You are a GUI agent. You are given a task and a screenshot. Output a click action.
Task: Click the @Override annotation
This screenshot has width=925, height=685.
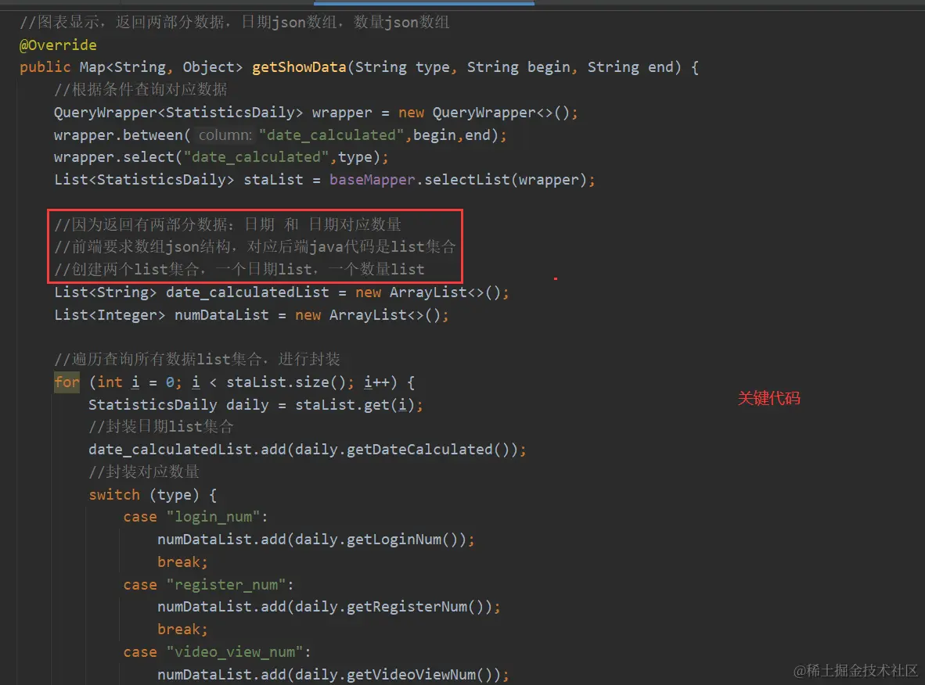click(x=58, y=45)
